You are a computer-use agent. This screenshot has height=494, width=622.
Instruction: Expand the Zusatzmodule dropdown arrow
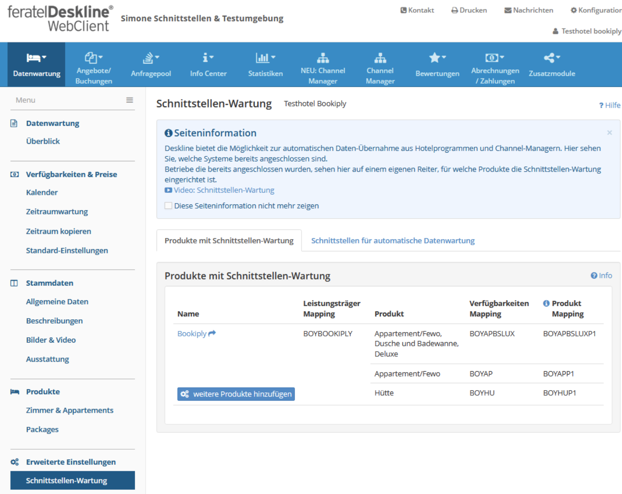coord(558,57)
